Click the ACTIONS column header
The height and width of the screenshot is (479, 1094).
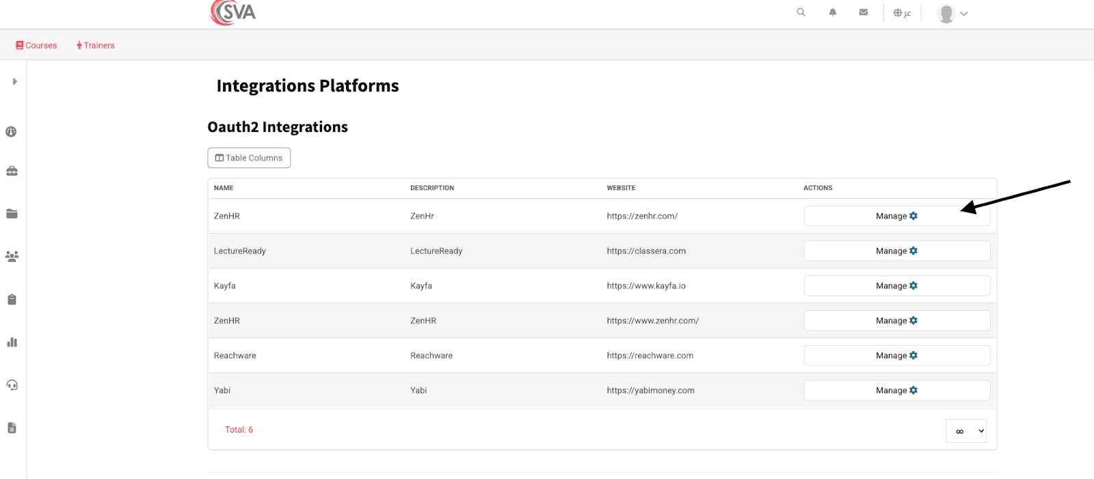(818, 188)
